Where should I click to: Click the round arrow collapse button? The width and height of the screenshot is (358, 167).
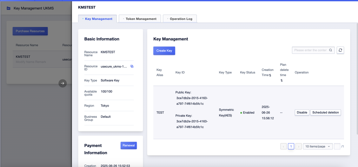pyautogui.click(x=63, y=83)
